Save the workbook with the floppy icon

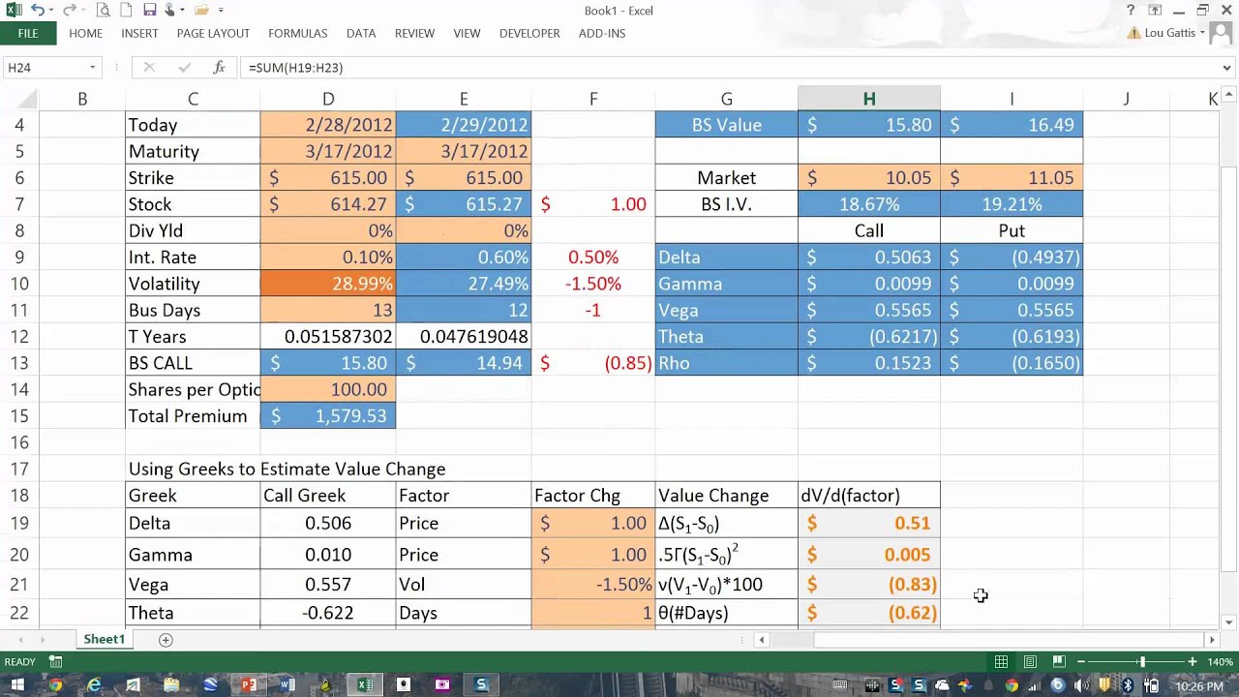[149, 10]
